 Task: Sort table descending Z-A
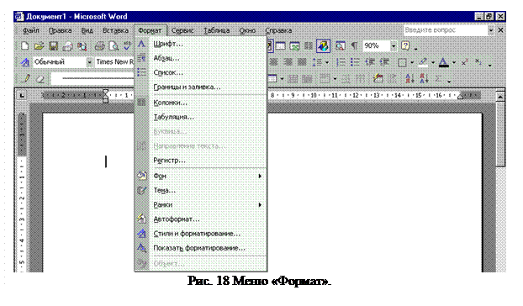pyautogui.click(x=424, y=79)
